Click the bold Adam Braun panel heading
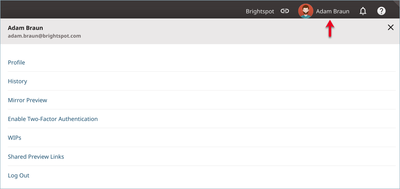This screenshot has height=189, width=400. 25,28
